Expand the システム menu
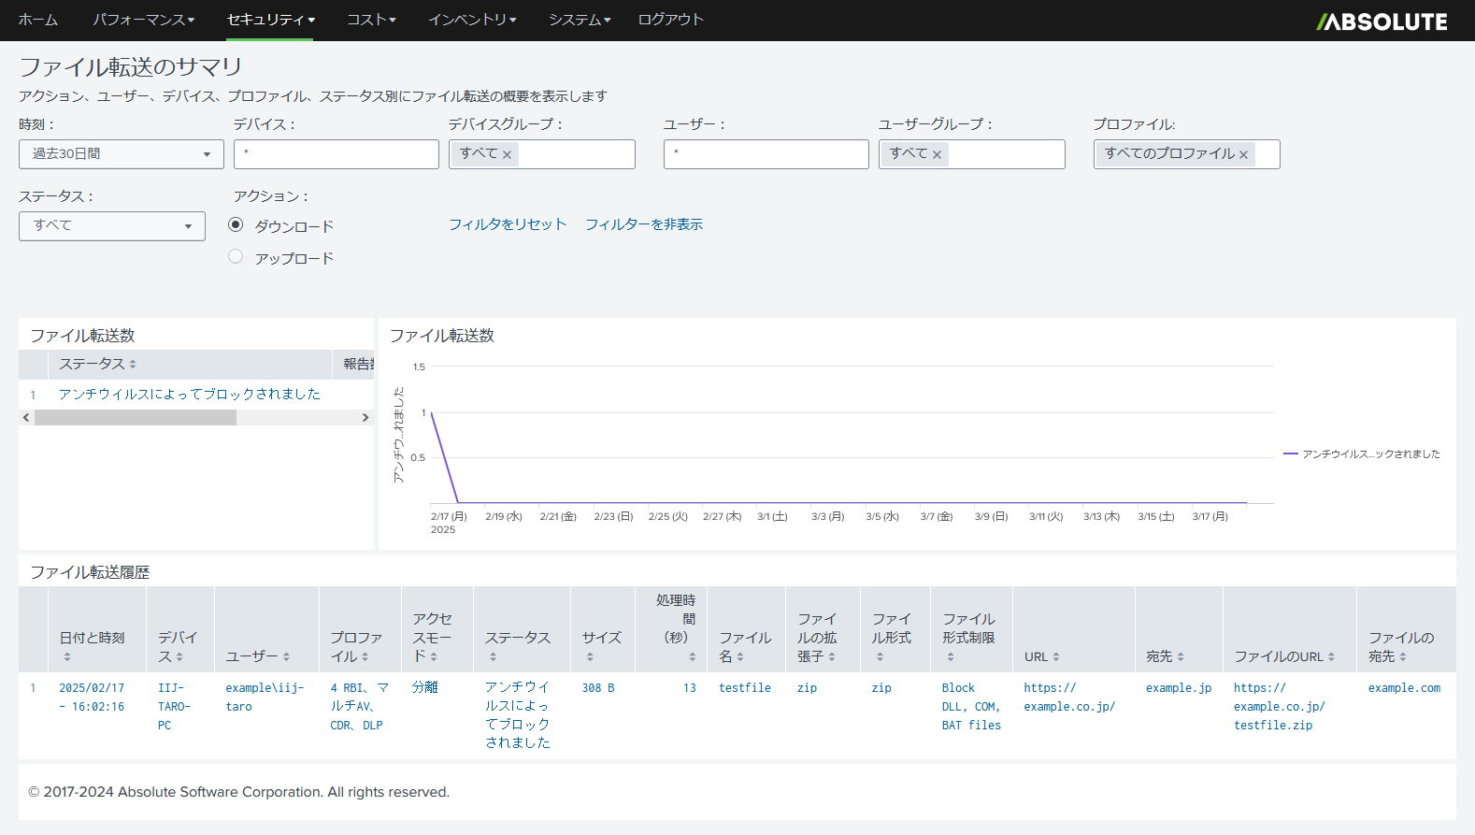 point(580,20)
